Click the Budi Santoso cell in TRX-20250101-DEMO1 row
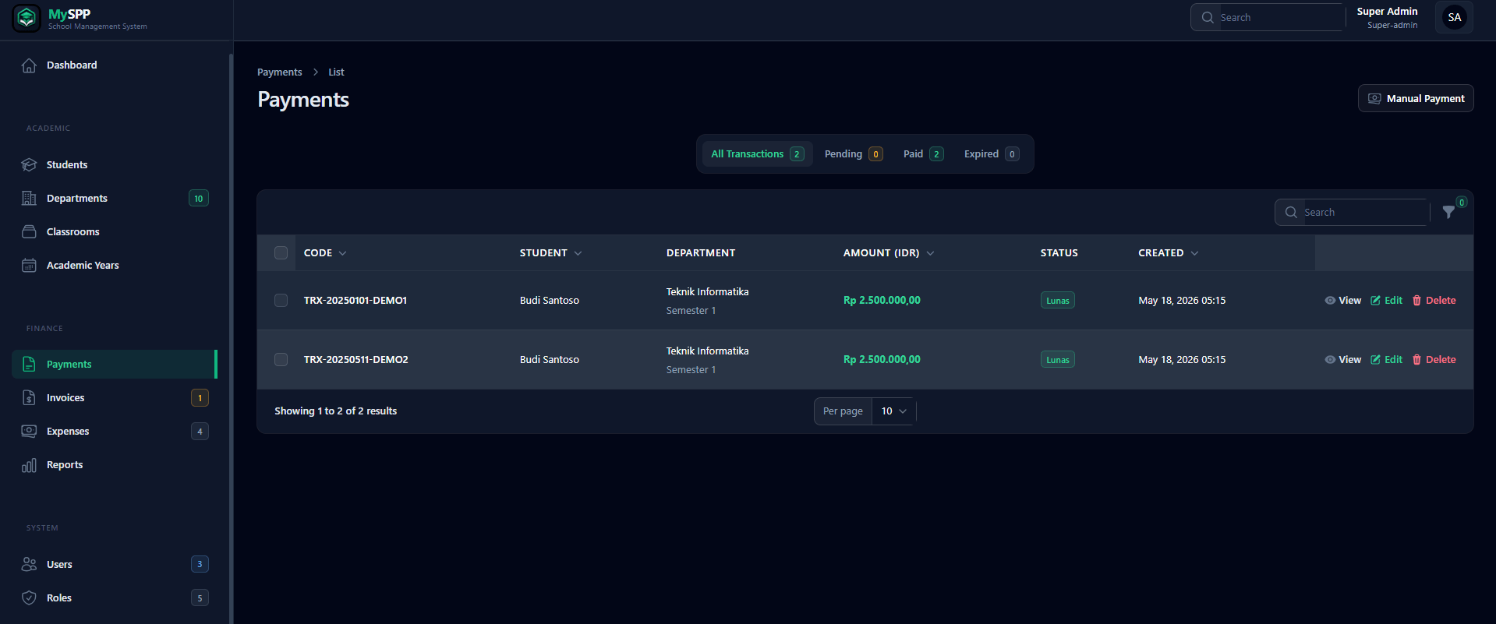1496x624 pixels. point(550,301)
